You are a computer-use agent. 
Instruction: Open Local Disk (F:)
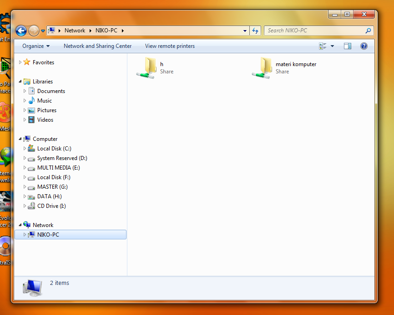pos(54,177)
